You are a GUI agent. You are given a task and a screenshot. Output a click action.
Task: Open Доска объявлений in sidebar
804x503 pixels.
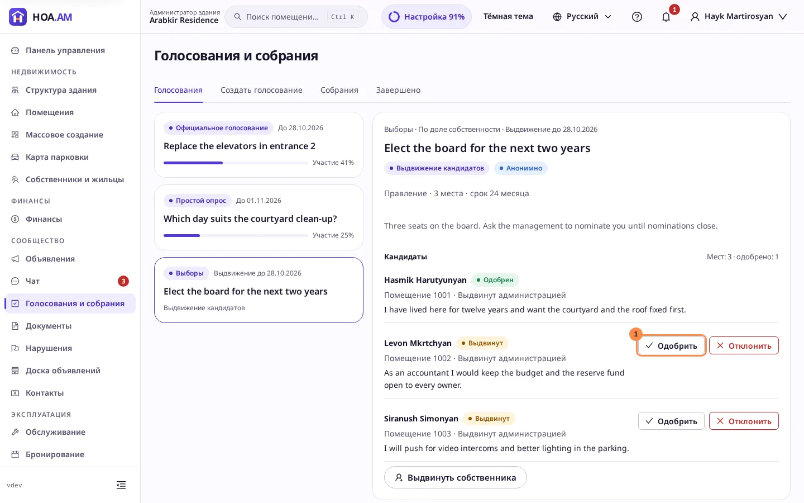coord(70,371)
